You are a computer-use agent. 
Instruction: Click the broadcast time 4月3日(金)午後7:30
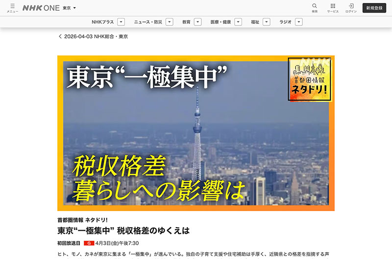117,243
